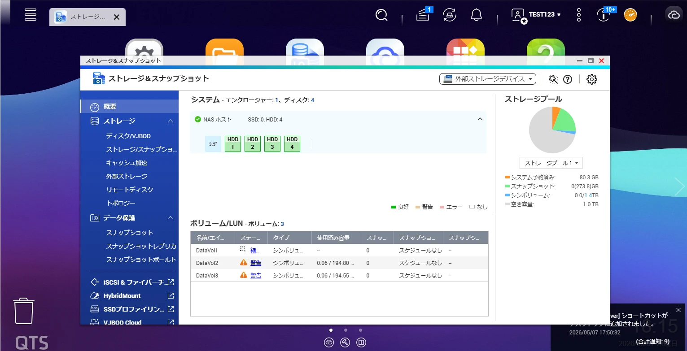Select the DataVol3 row name
Screen dimensions: 687x351
pos(207,275)
